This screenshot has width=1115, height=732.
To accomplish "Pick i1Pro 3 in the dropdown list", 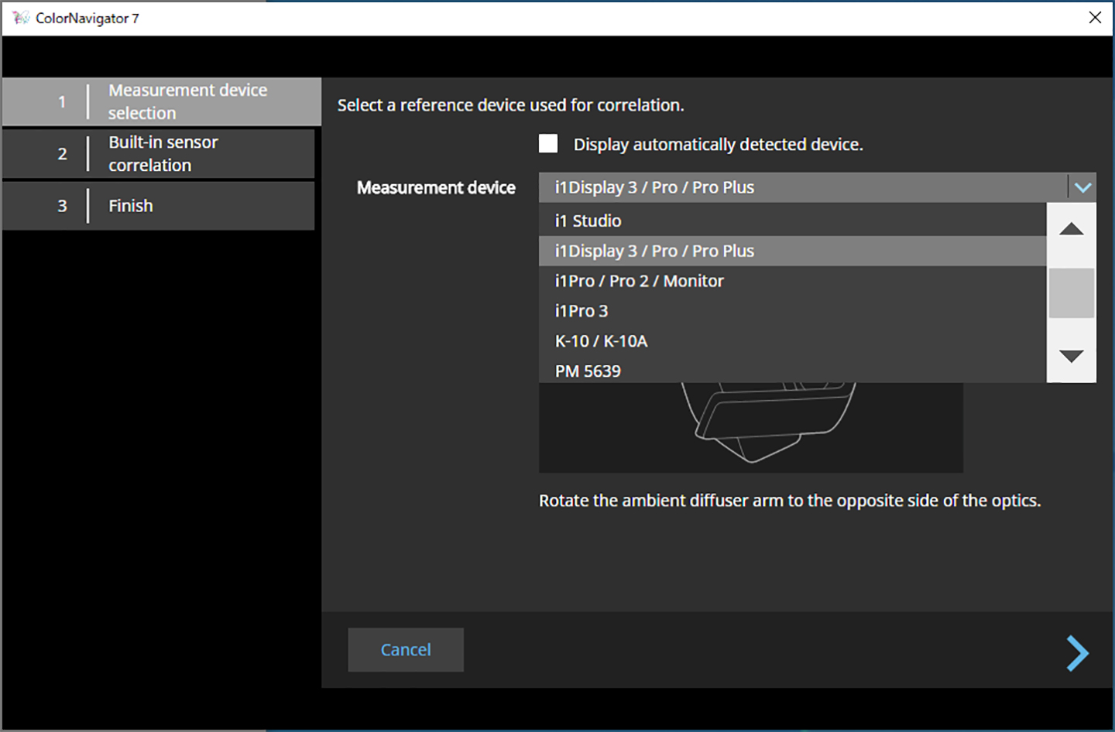I will pos(792,311).
